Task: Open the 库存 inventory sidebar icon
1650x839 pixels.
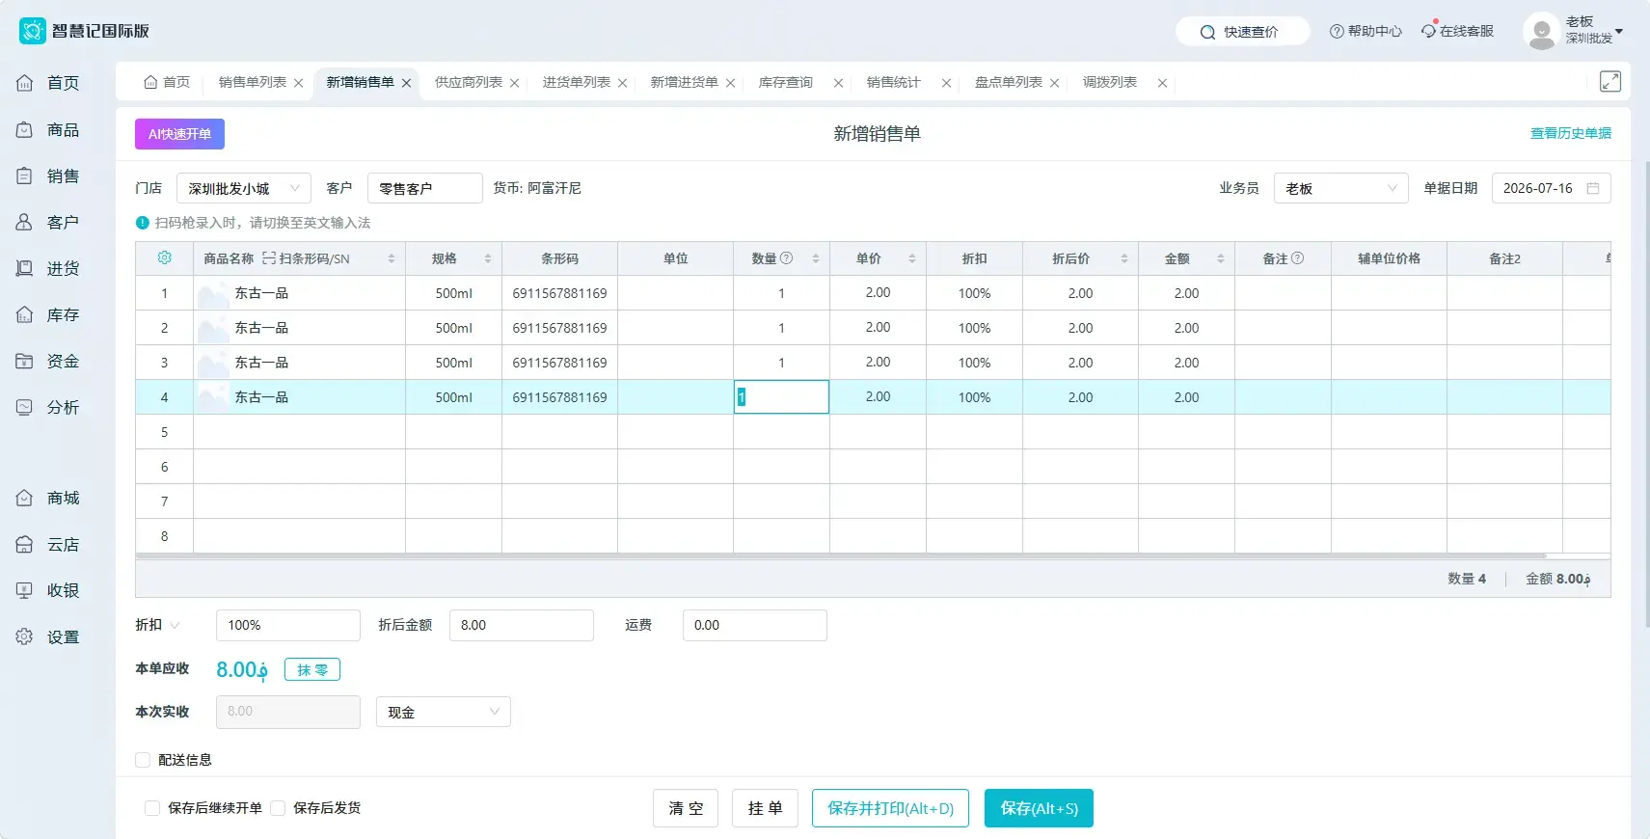Action: (x=25, y=314)
